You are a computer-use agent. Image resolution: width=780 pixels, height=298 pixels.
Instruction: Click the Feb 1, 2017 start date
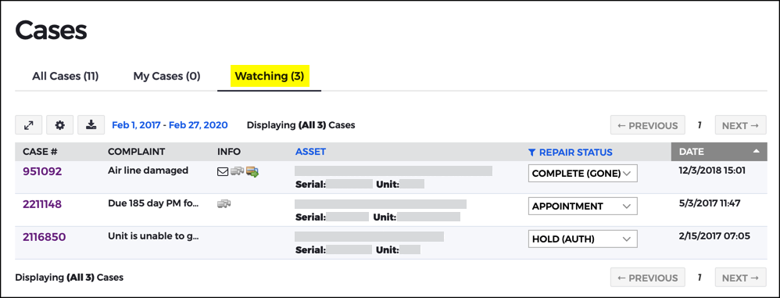(136, 125)
